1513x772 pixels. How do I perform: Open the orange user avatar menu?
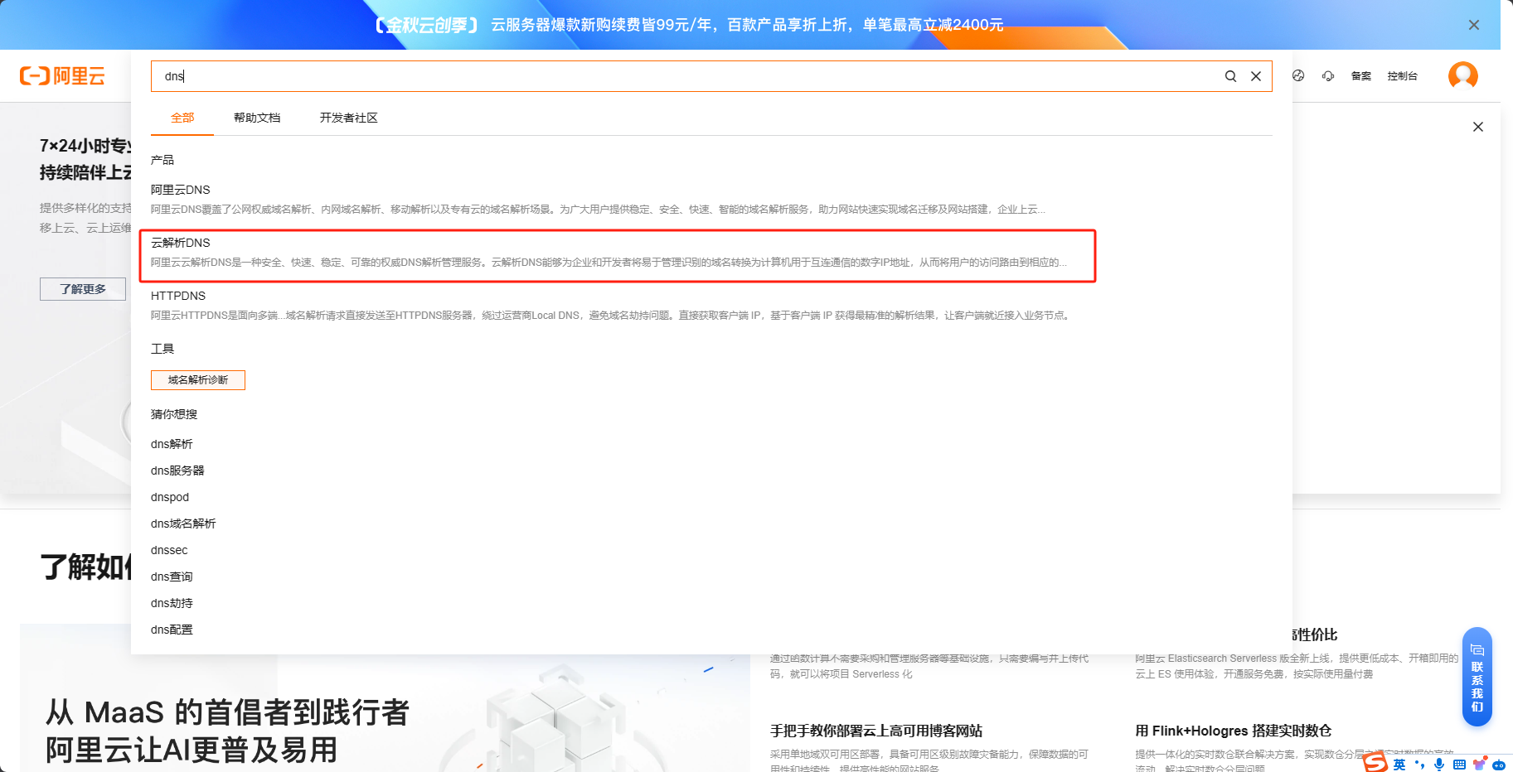click(x=1463, y=75)
